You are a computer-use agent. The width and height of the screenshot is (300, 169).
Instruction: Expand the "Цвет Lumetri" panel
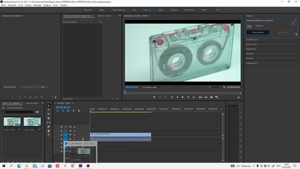point(251,44)
